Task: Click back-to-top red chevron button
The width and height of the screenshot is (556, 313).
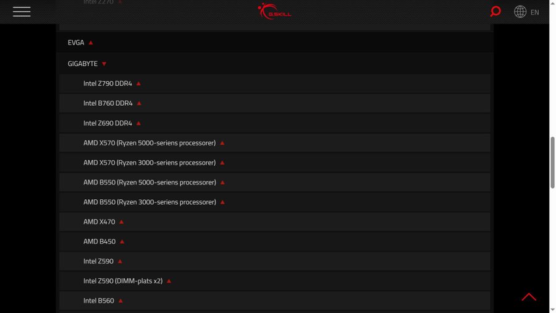Action: (529, 297)
